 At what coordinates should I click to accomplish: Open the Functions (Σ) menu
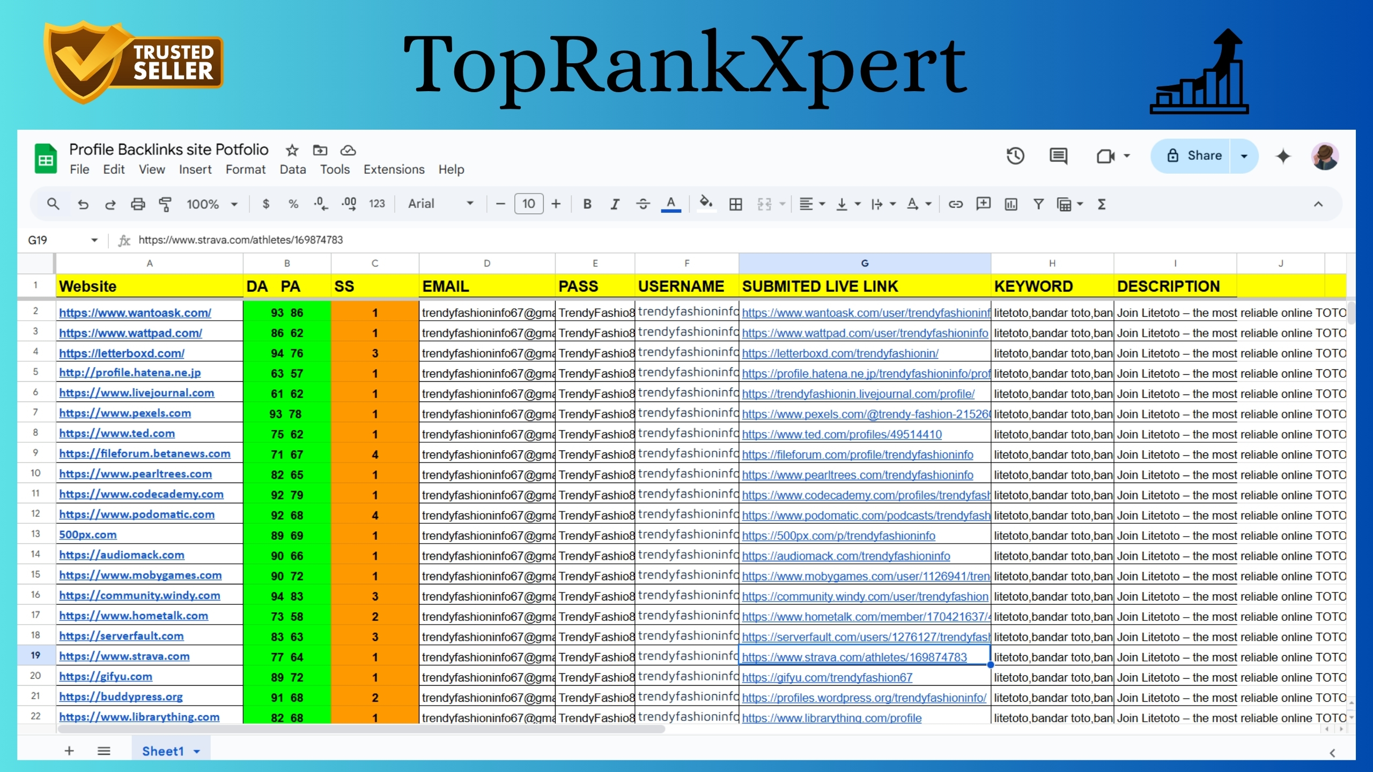(x=1102, y=204)
